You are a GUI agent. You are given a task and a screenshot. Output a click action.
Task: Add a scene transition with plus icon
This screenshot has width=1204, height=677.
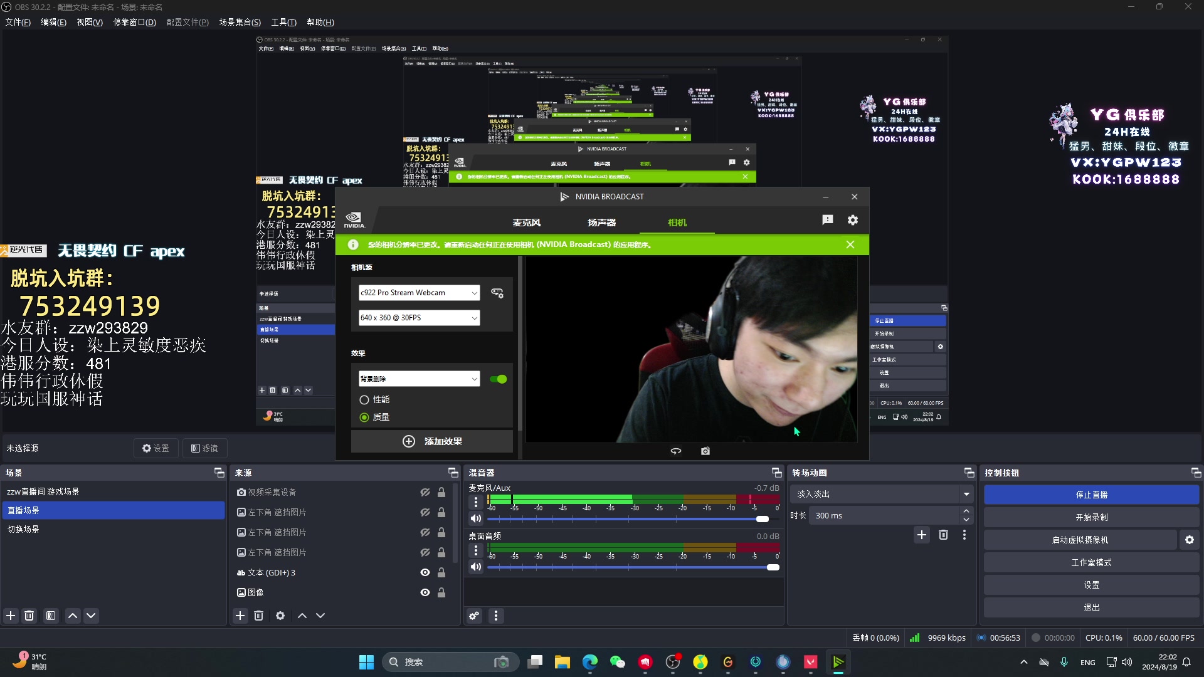tap(922, 535)
